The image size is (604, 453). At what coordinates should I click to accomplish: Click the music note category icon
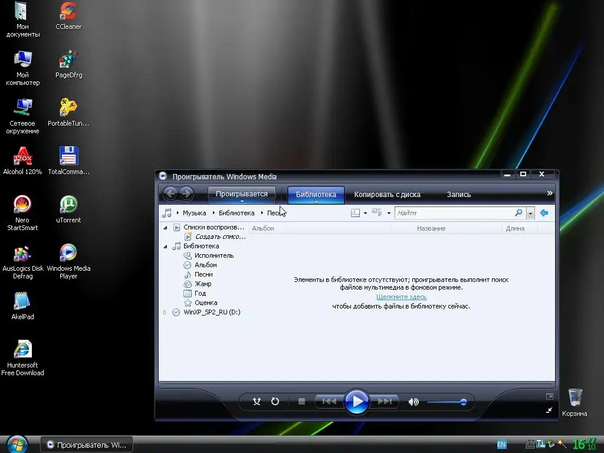[x=167, y=213]
